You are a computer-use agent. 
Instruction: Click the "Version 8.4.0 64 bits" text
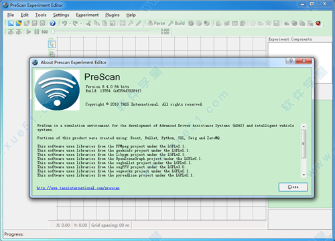pyautogui.click(x=107, y=86)
